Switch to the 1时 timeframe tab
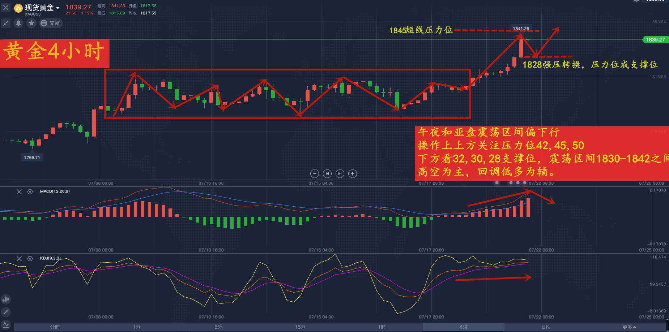The width and height of the screenshot is (669, 332). point(382,327)
